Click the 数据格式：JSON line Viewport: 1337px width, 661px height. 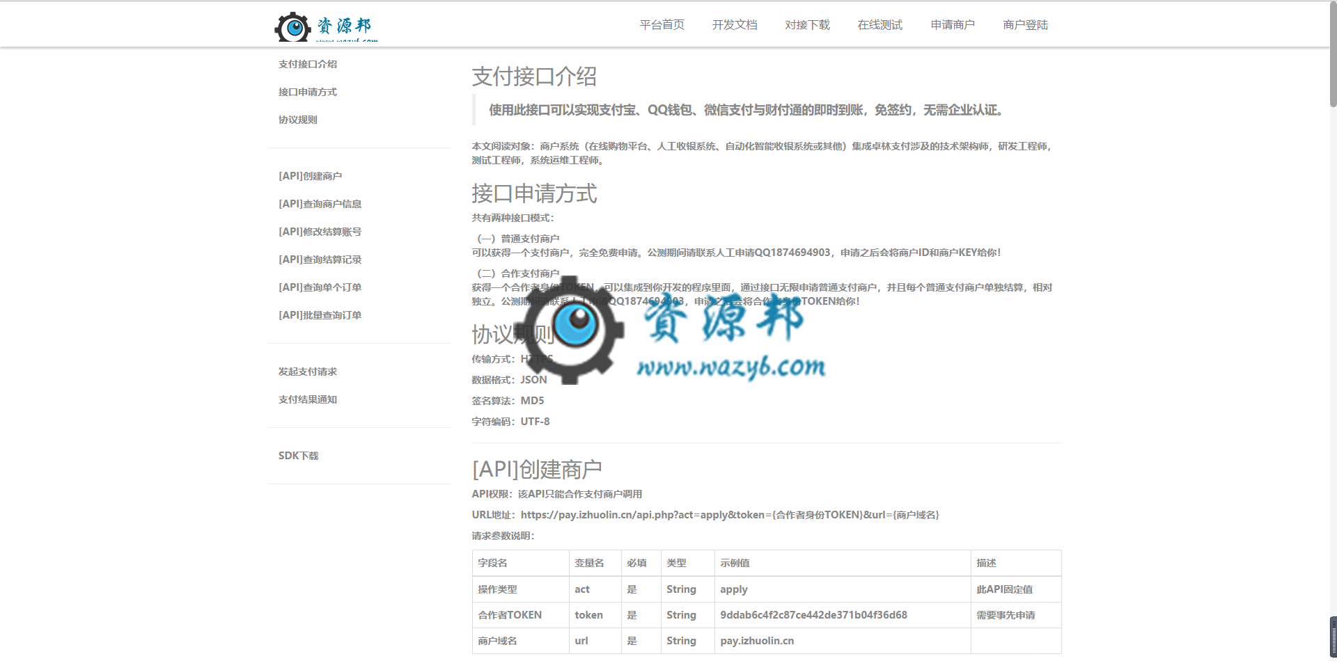pos(509,380)
